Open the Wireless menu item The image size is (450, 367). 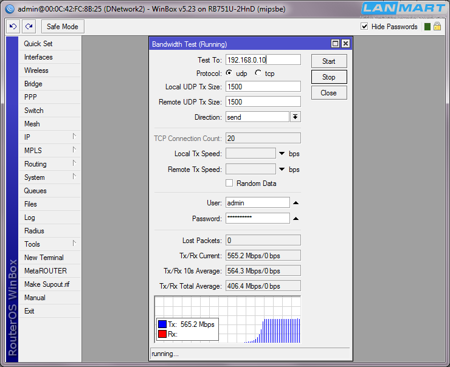[x=50, y=70]
